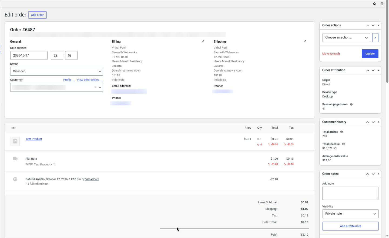Collapse the Customer history panel

[378, 122]
